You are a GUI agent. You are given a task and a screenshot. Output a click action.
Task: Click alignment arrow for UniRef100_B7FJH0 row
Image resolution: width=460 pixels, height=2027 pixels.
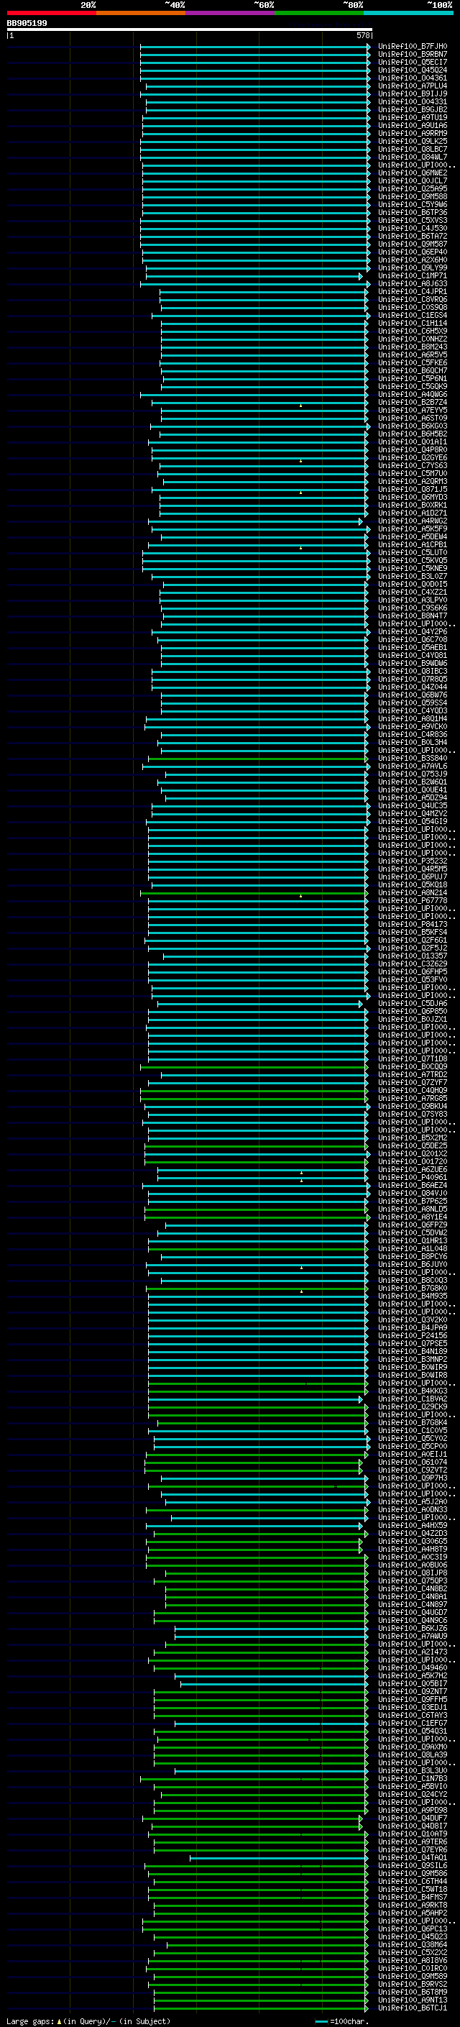click(368, 47)
